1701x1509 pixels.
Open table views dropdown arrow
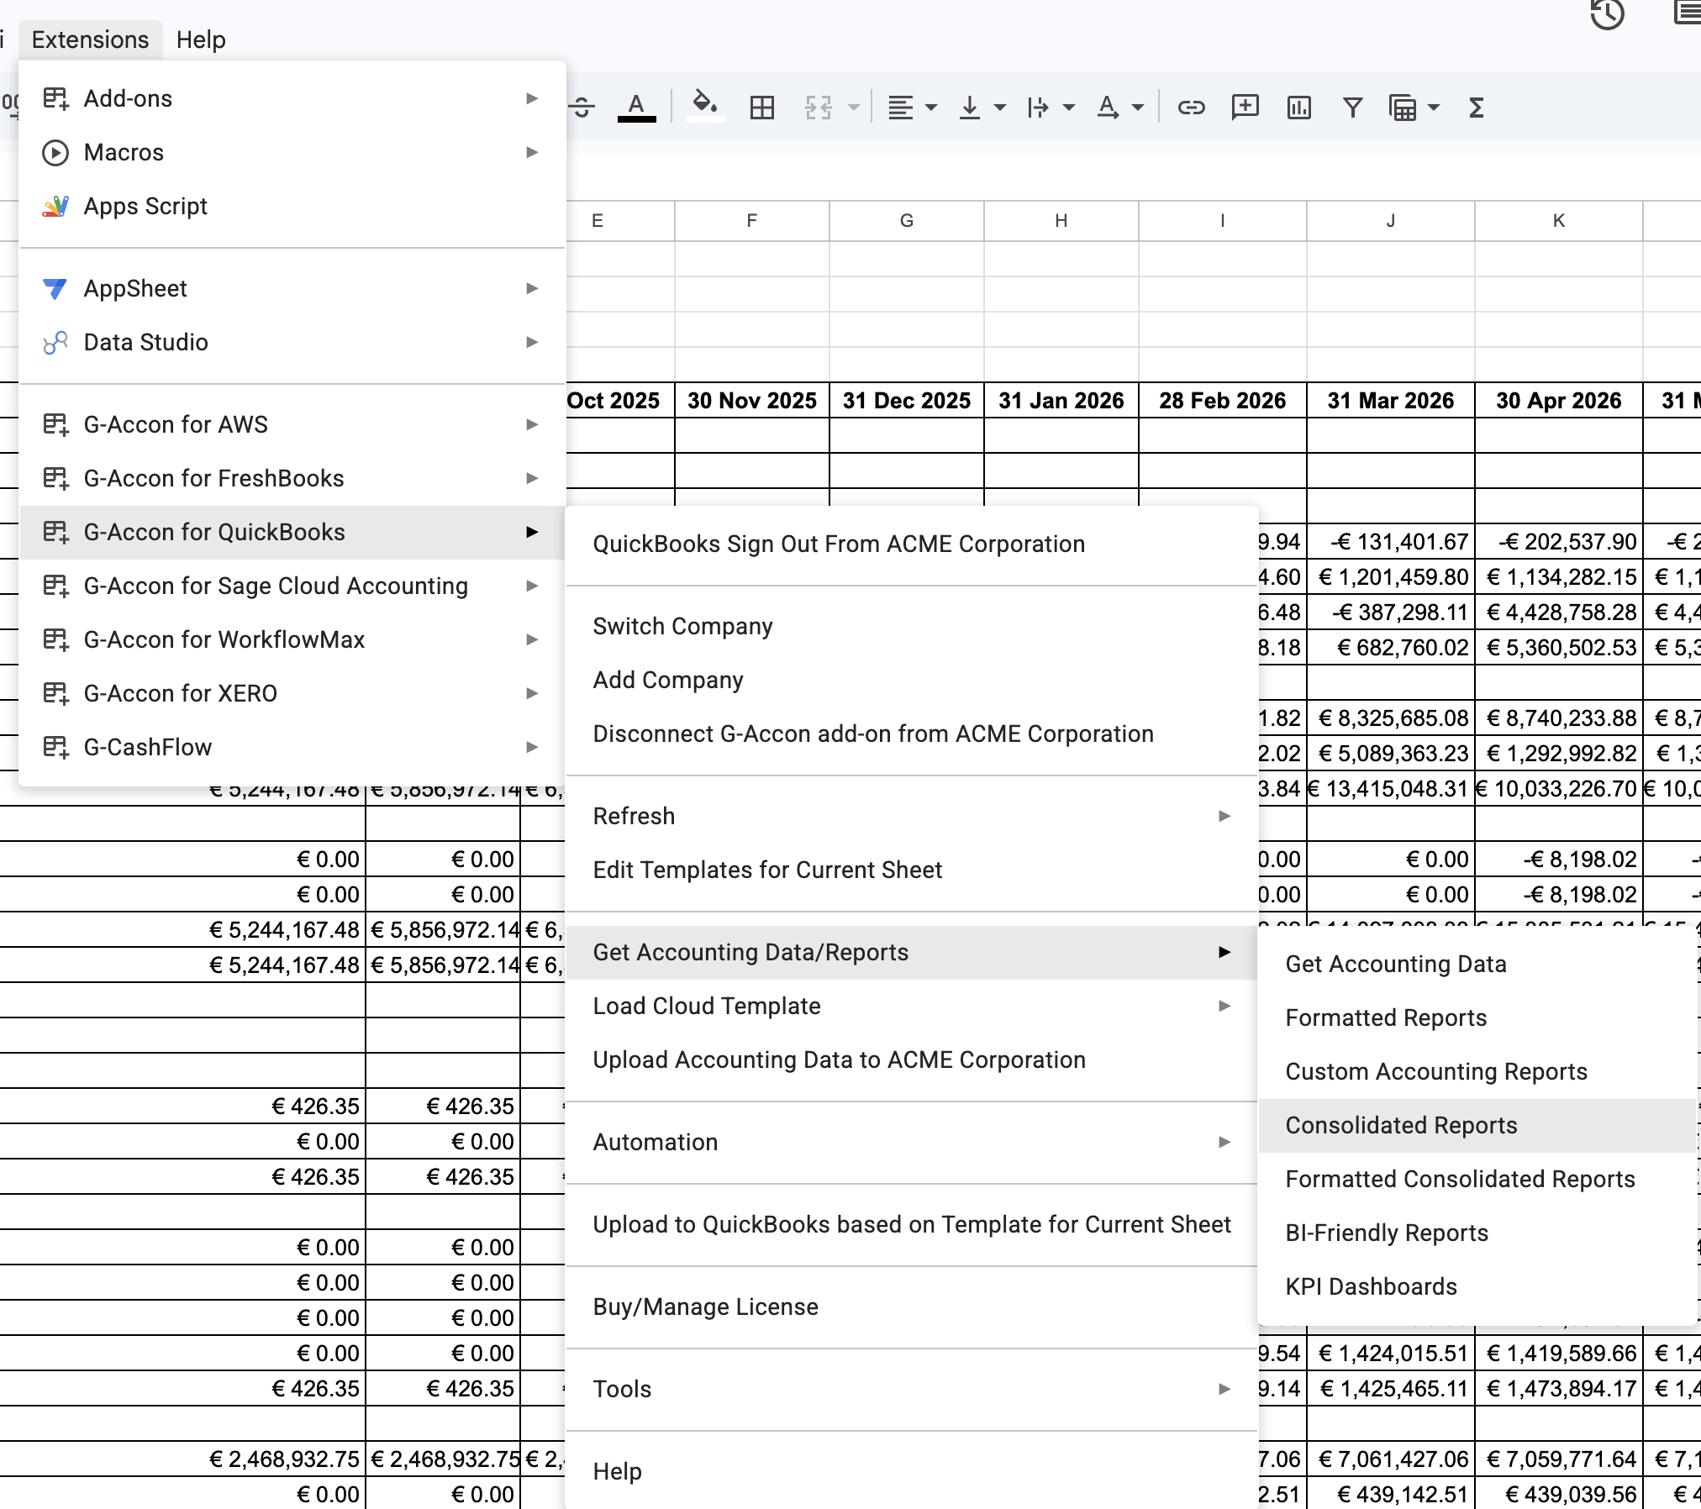click(1434, 108)
